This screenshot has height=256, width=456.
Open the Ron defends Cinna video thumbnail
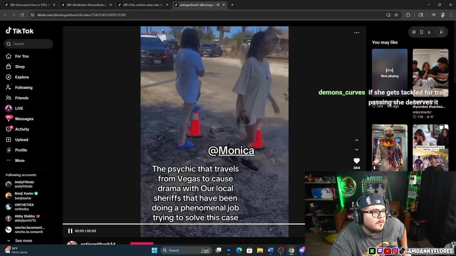(430, 148)
